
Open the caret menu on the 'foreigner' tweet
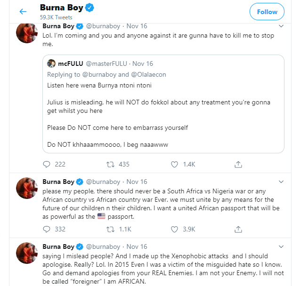pos(281,246)
